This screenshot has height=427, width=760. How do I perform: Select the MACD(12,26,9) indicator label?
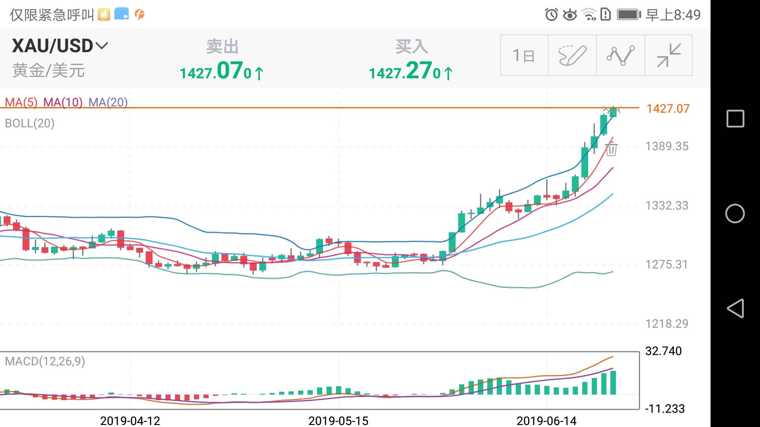click(x=45, y=361)
